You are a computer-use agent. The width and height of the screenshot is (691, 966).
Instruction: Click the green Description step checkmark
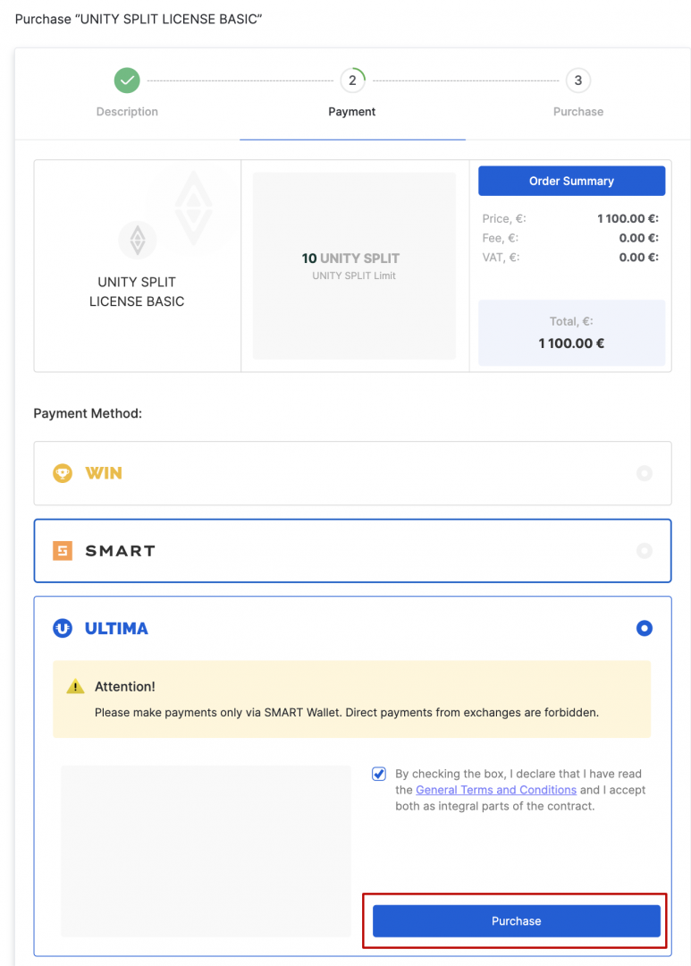127,80
